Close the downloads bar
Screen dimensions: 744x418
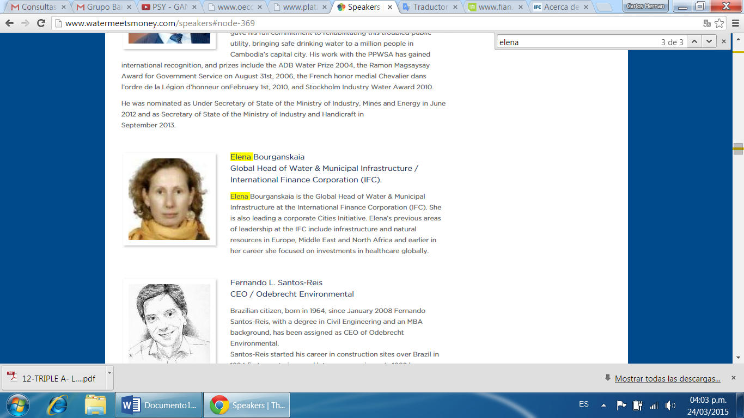tap(734, 378)
